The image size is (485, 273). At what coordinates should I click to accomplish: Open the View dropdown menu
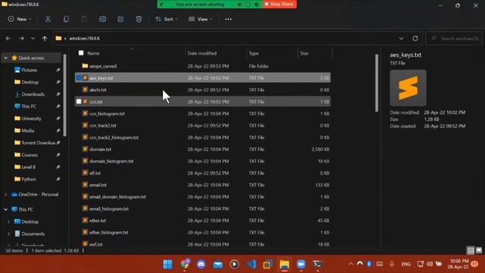[x=200, y=19]
